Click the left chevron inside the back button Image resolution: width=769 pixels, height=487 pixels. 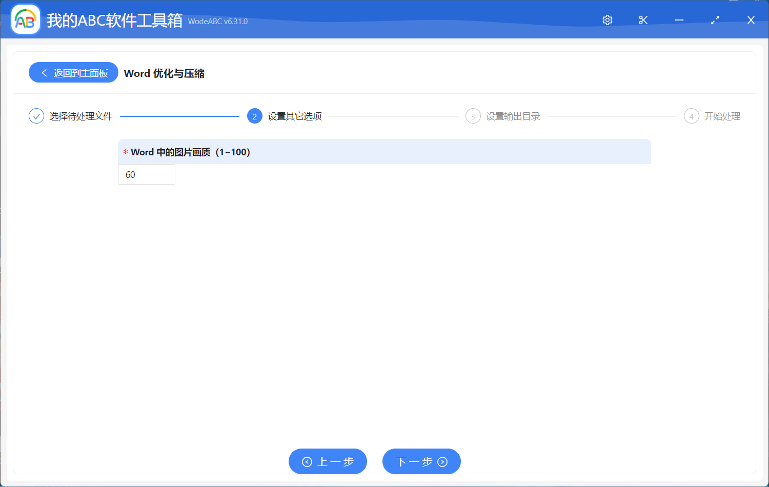point(44,72)
